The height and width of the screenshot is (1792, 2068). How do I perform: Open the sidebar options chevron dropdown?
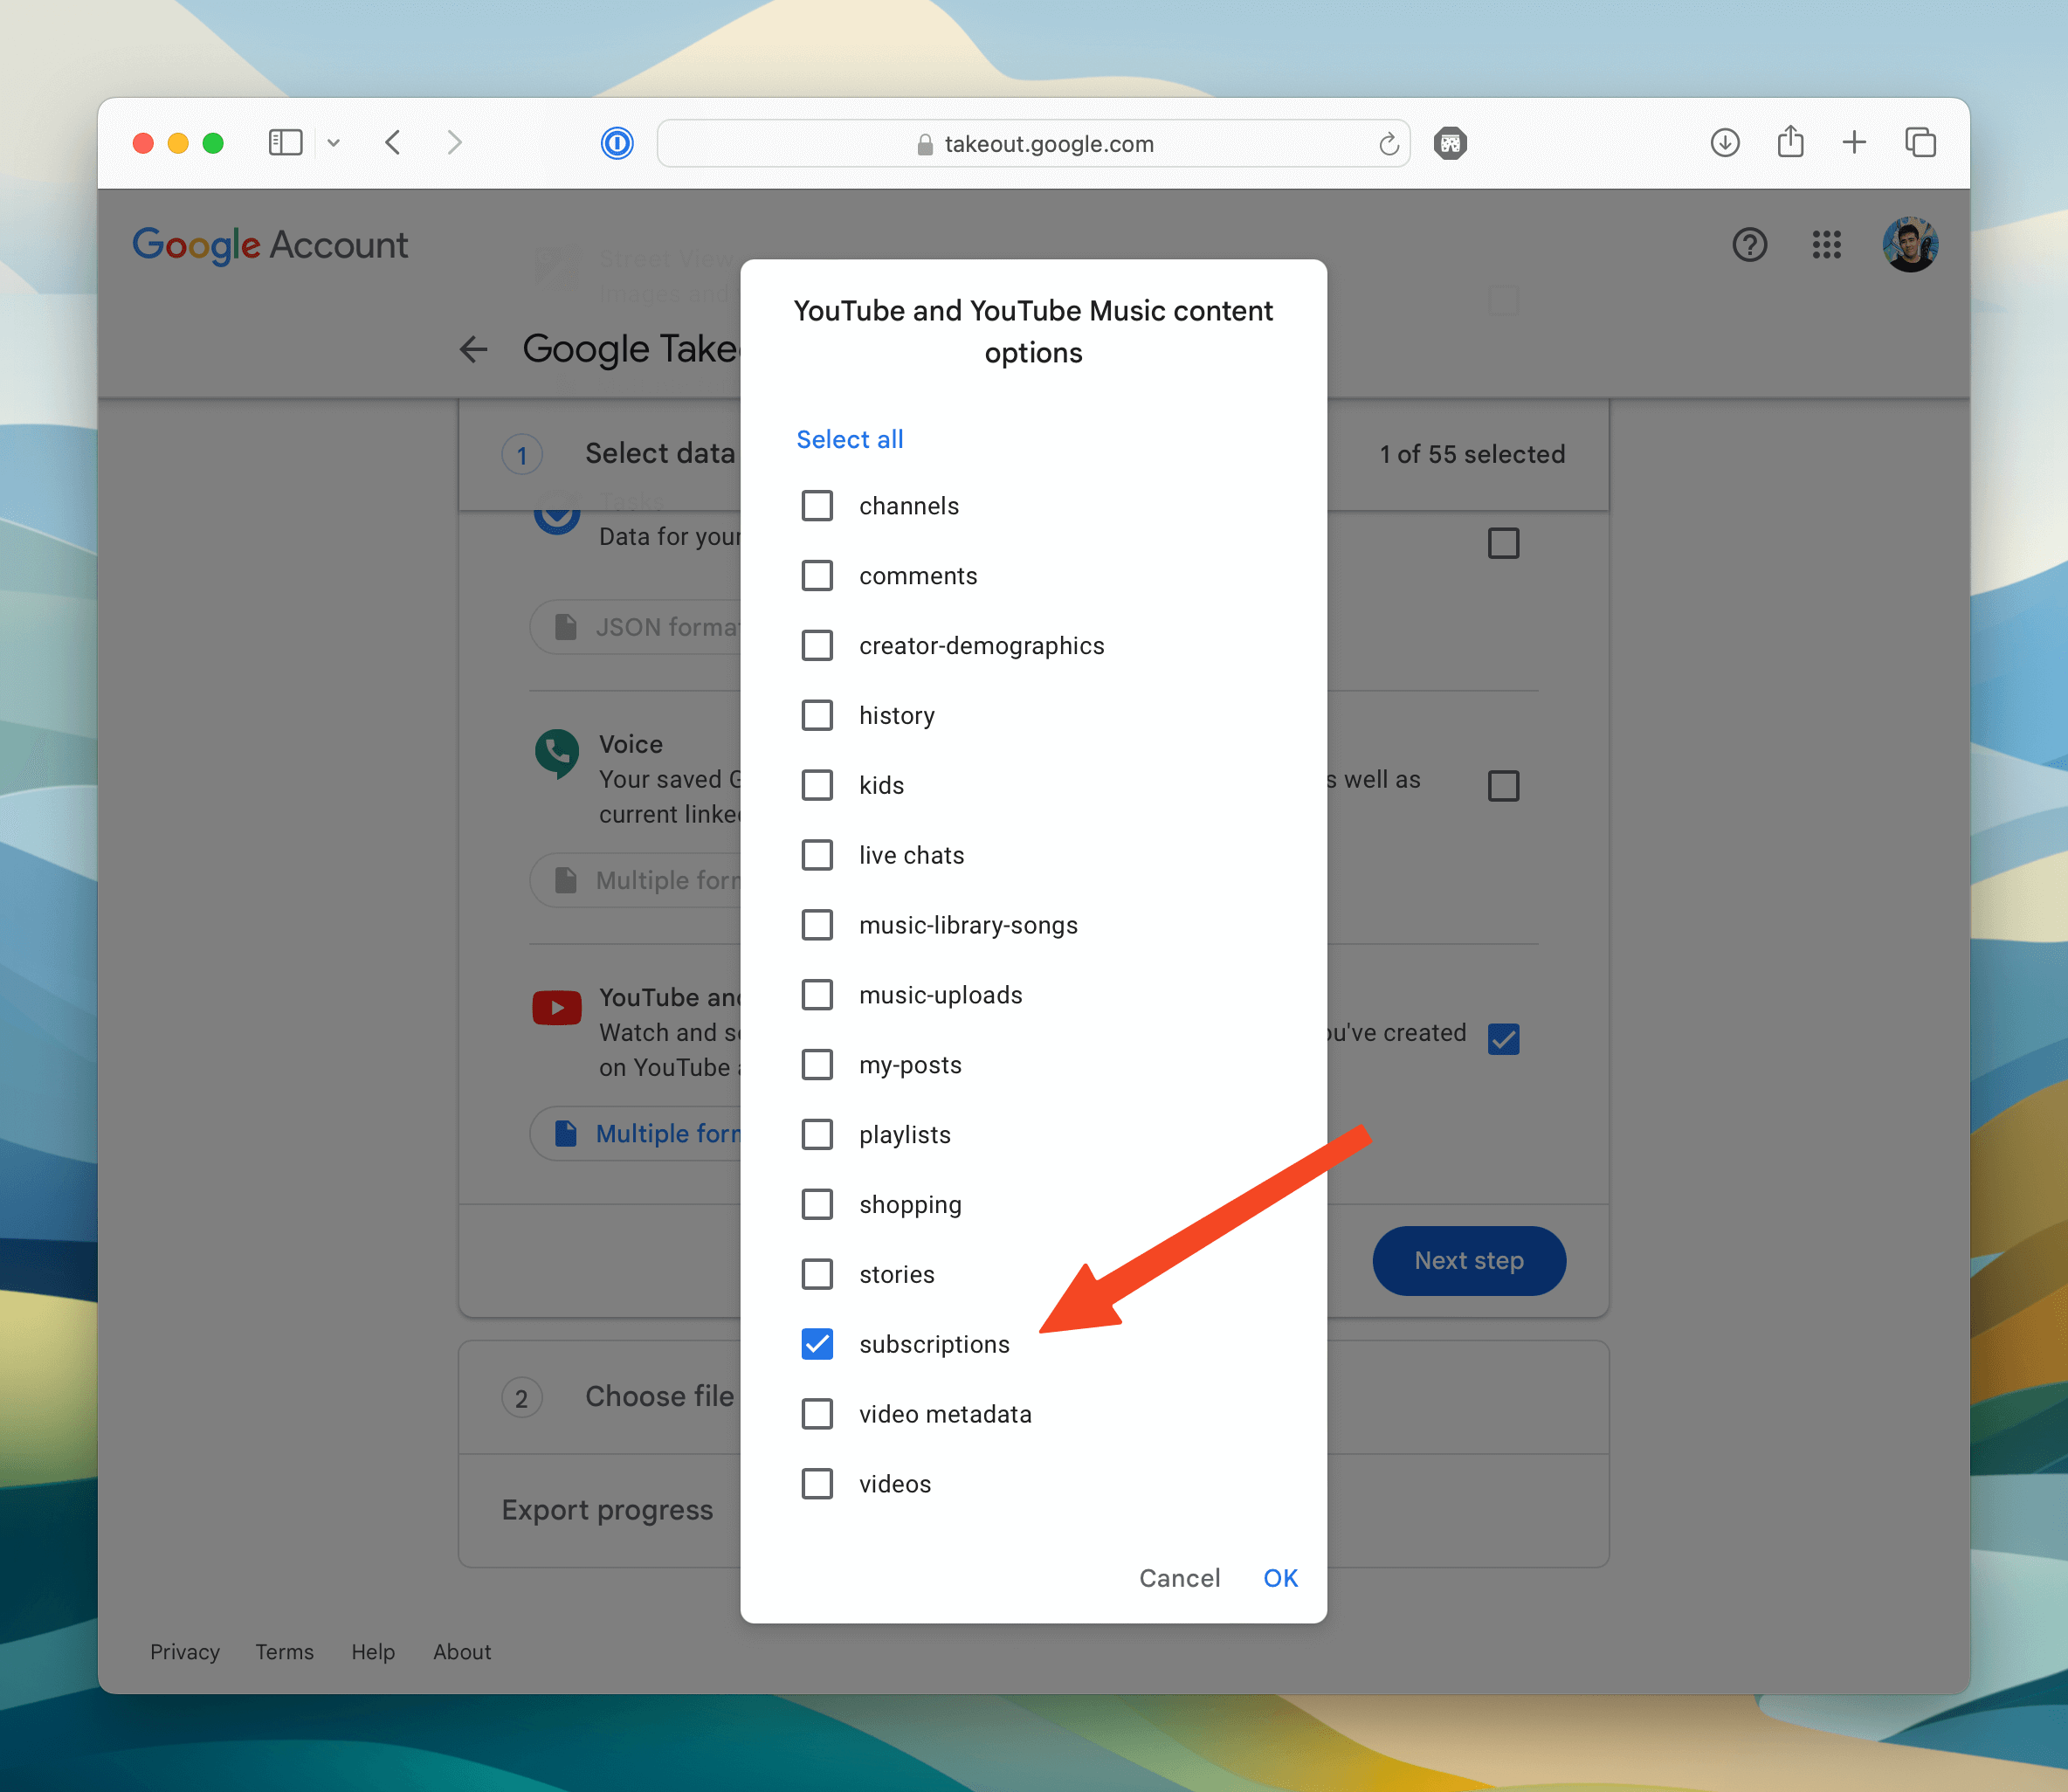(333, 142)
